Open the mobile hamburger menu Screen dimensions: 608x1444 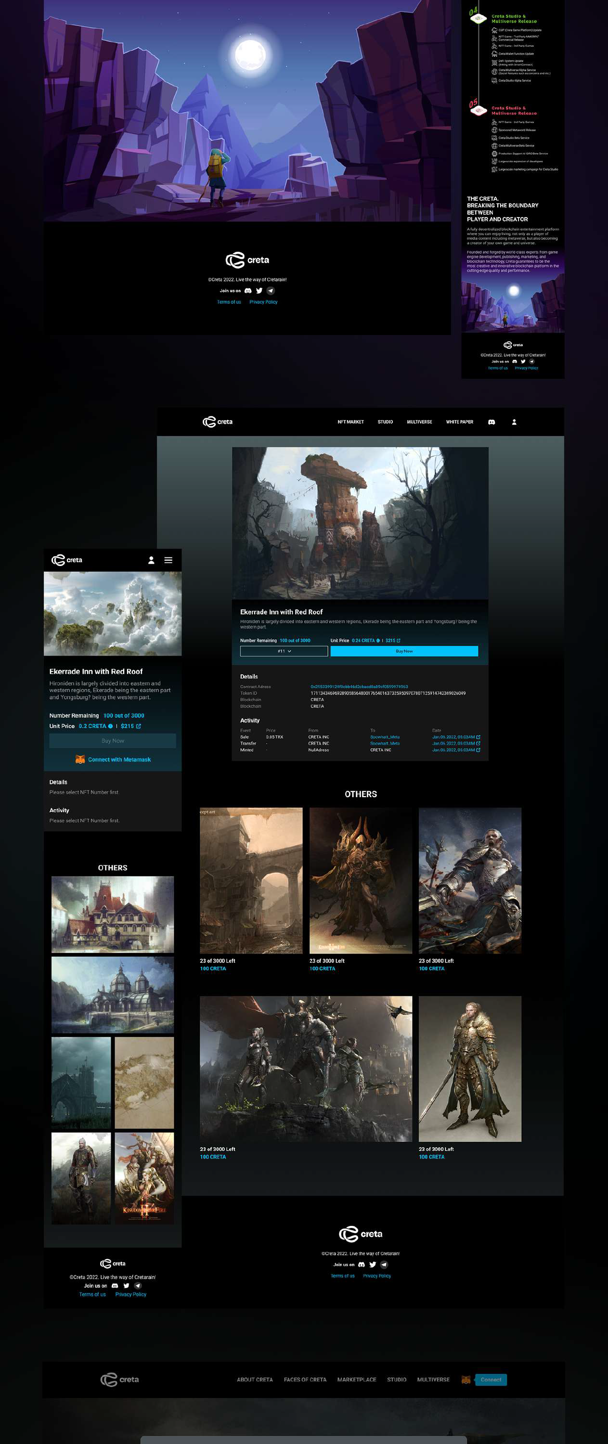tap(168, 560)
